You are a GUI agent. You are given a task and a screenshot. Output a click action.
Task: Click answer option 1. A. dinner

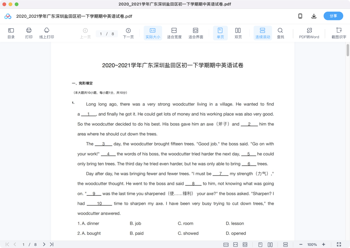[88, 223]
